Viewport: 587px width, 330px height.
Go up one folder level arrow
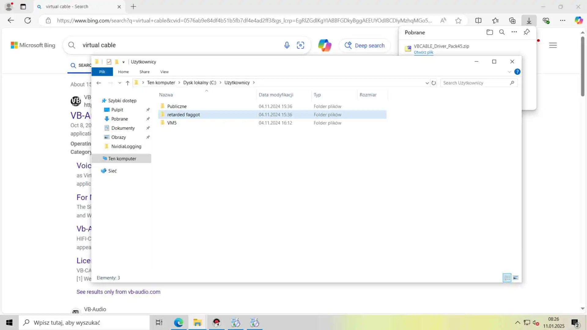pyautogui.click(x=127, y=83)
